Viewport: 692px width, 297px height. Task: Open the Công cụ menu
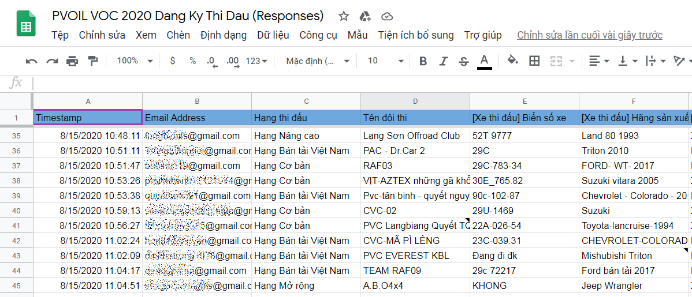[x=318, y=35]
